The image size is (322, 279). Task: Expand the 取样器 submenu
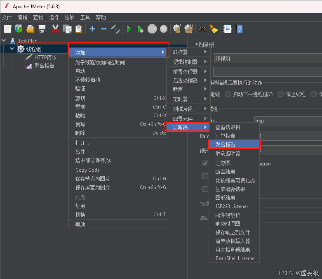click(188, 52)
